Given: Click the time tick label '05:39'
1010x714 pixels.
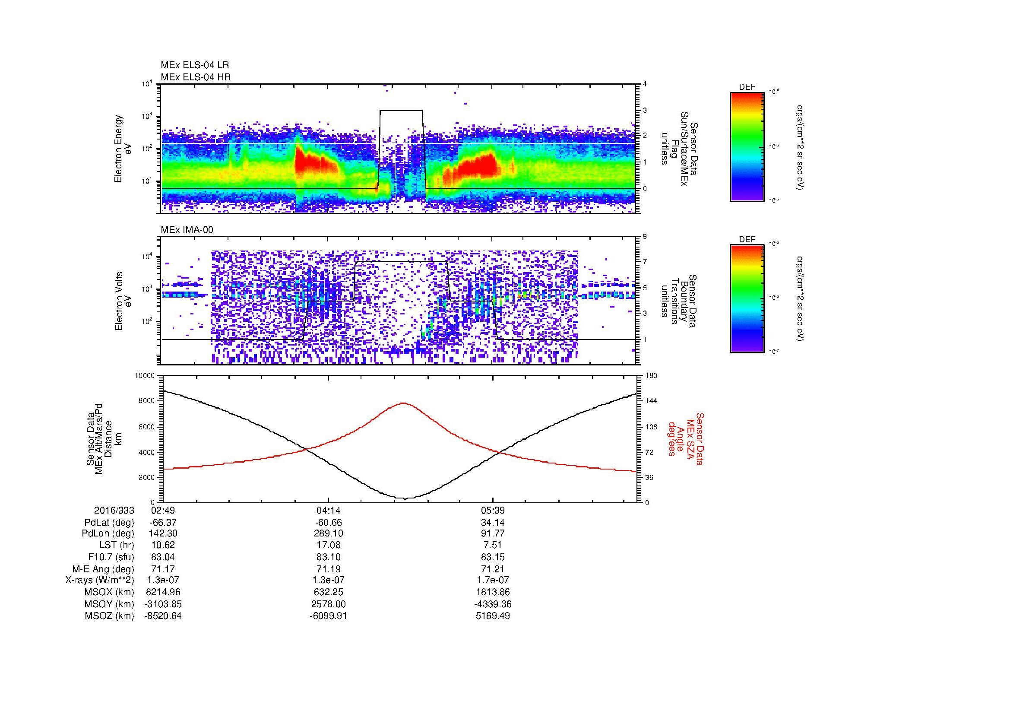Looking at the screenshot, I should (493, 510).
